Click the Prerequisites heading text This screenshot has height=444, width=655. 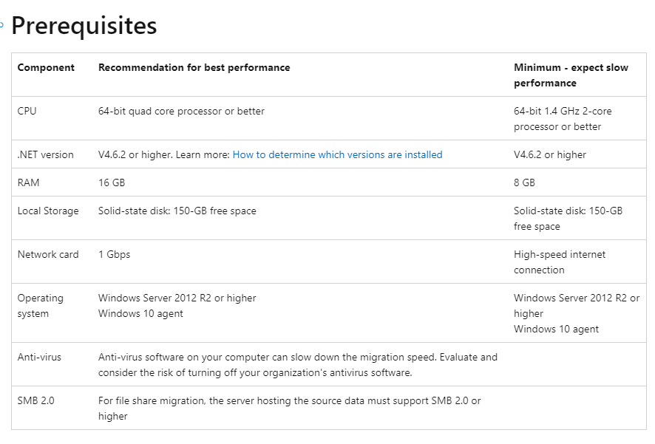pos(84,26)
